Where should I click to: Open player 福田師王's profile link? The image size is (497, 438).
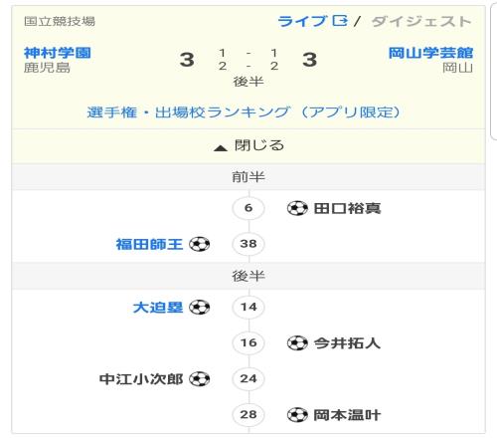click(149, 244)
